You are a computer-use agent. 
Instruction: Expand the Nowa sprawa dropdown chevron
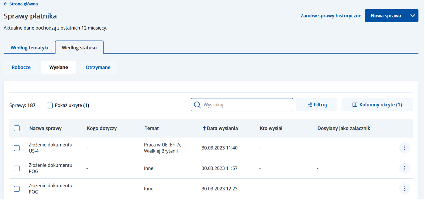tap(413, 16)
